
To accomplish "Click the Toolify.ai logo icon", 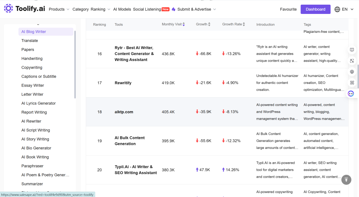I will click(x=8, y=8).
